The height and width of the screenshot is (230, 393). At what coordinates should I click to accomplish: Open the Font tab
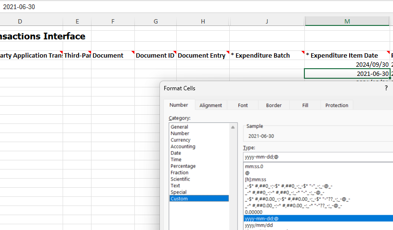click(x=243, y=105)
